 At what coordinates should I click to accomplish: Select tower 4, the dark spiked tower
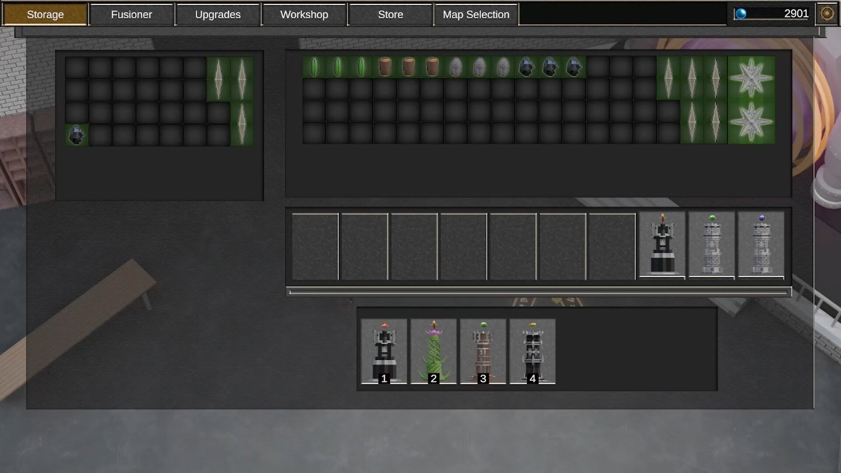(x=533, y=350)
